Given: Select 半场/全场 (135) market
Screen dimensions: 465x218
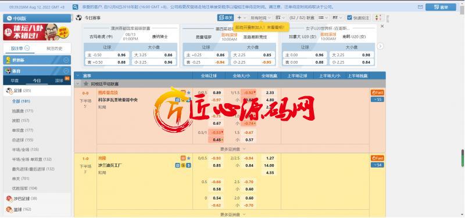Looking at the screenshot, I should click(25, 150).
